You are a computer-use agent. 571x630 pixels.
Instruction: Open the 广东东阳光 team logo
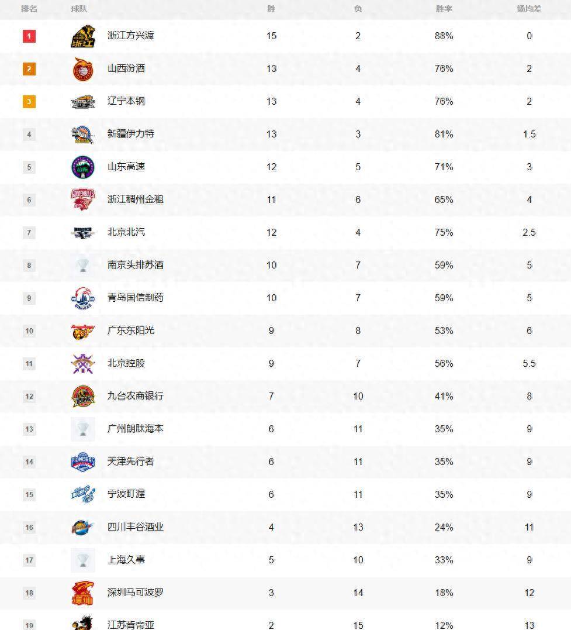tap(83, 331)
